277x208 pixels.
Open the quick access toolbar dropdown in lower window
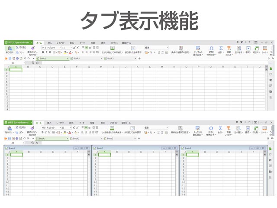pyautogui.click(x=33, y=139)
